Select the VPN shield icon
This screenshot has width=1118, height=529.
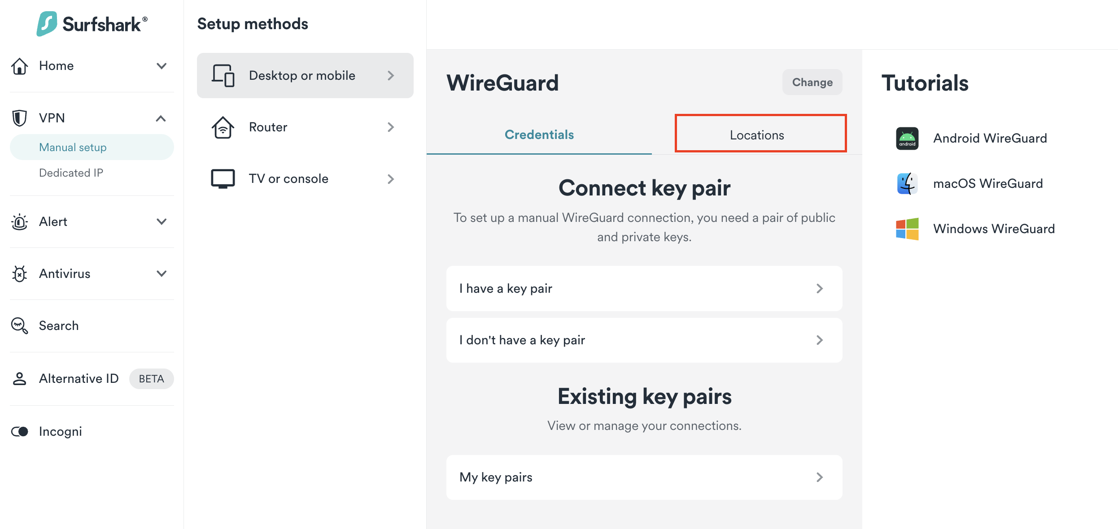tap(20, 117)
